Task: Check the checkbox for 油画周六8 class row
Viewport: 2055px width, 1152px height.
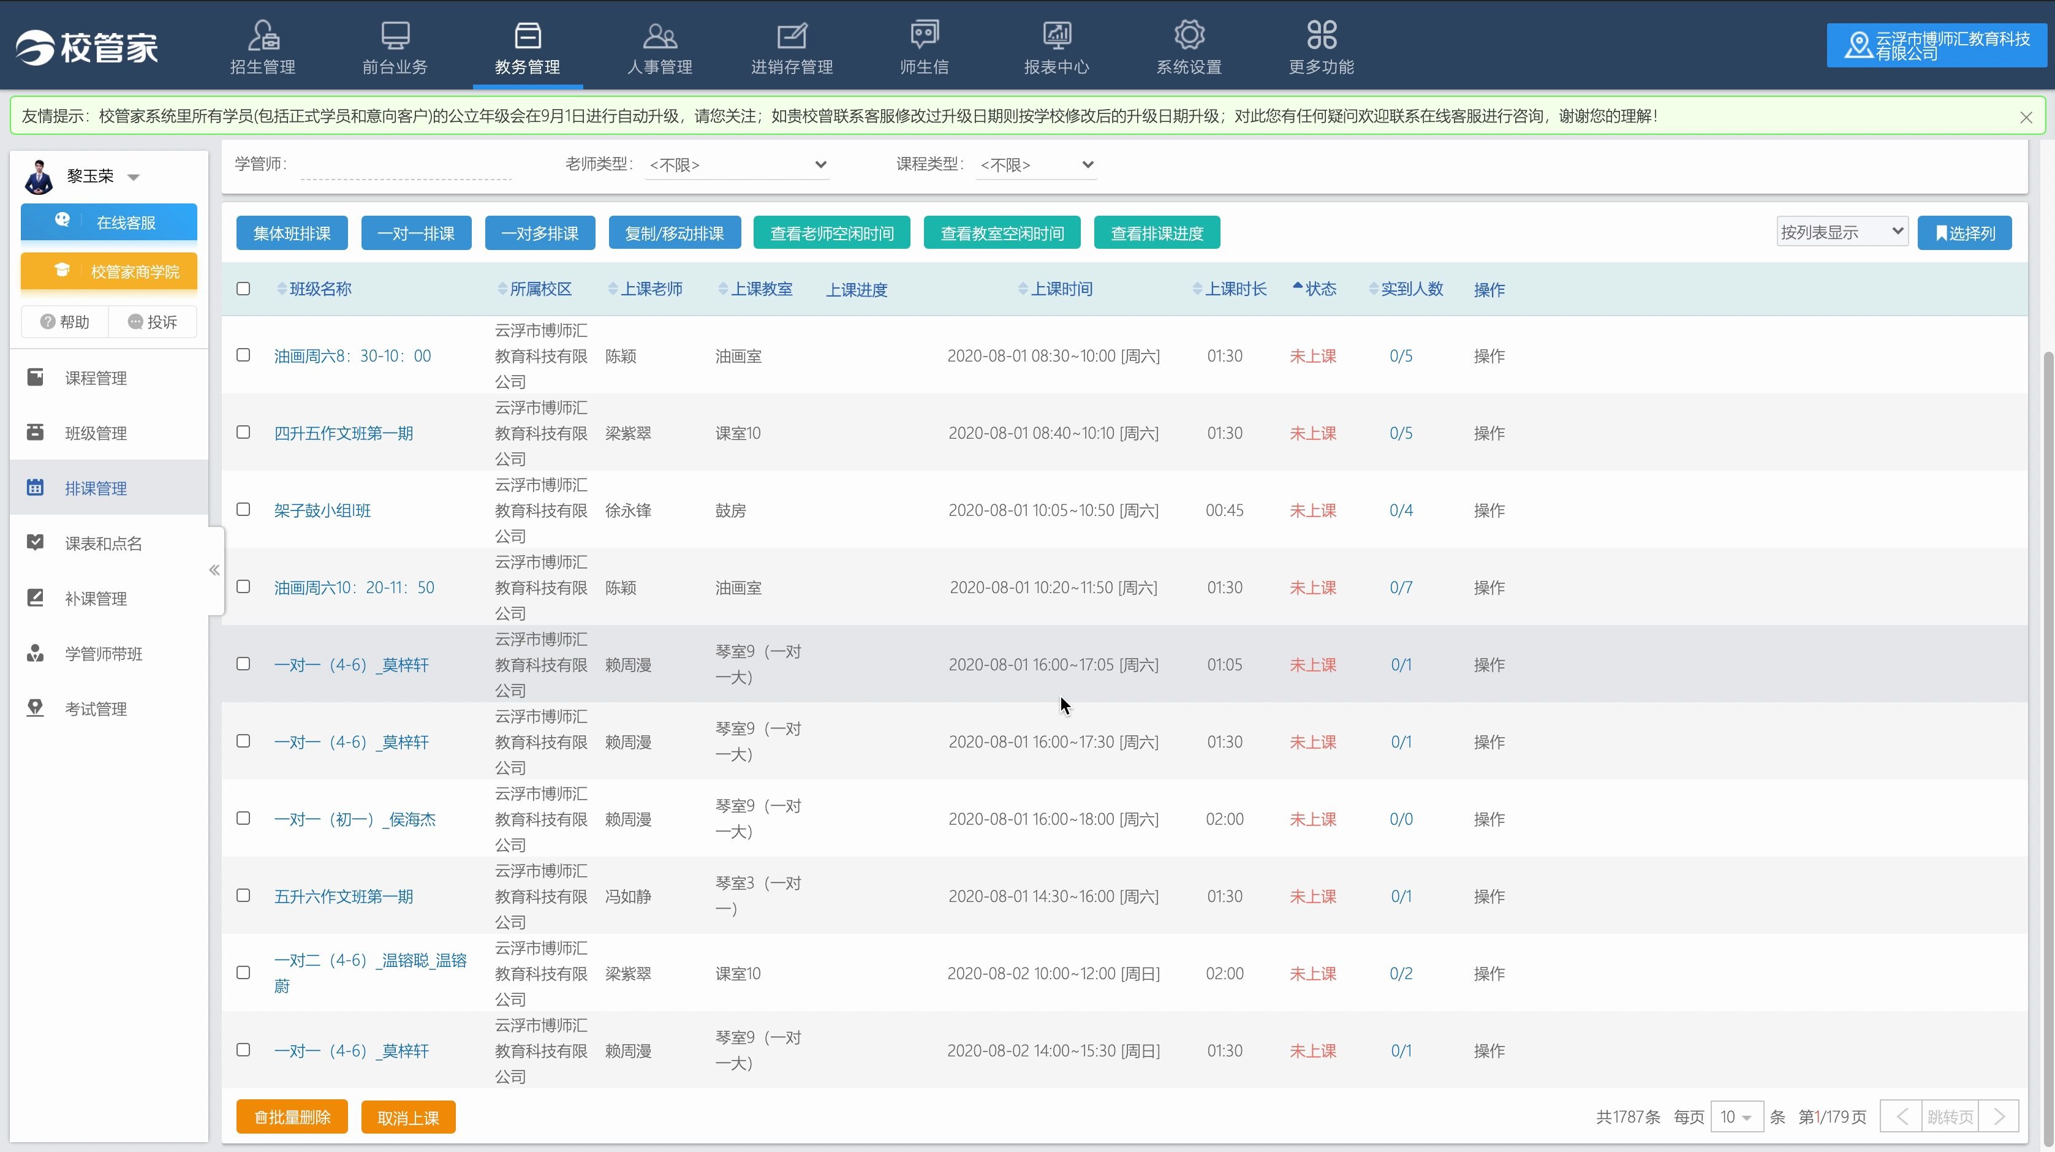Action: (x=243, y=356)
